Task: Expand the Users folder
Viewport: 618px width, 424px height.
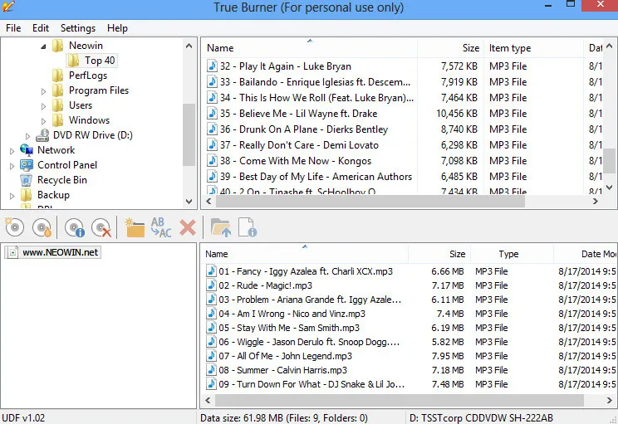Action: [43, 106]
